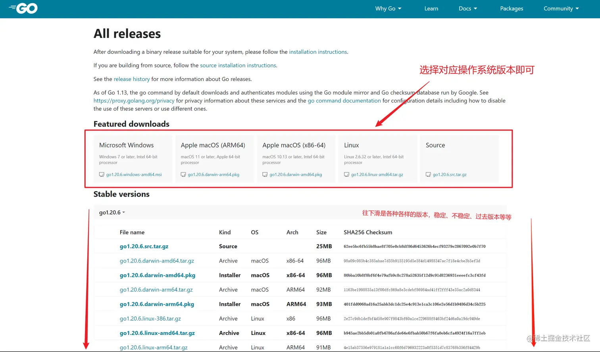Select the checksum for go1.20.6.darwin-amd64.tar.gz
This screenshot has height=352, width=600.
(412, 261)
